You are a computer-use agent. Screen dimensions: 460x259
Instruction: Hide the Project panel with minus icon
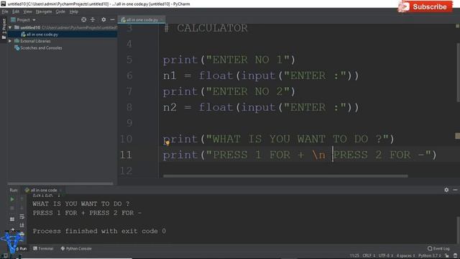112,19
